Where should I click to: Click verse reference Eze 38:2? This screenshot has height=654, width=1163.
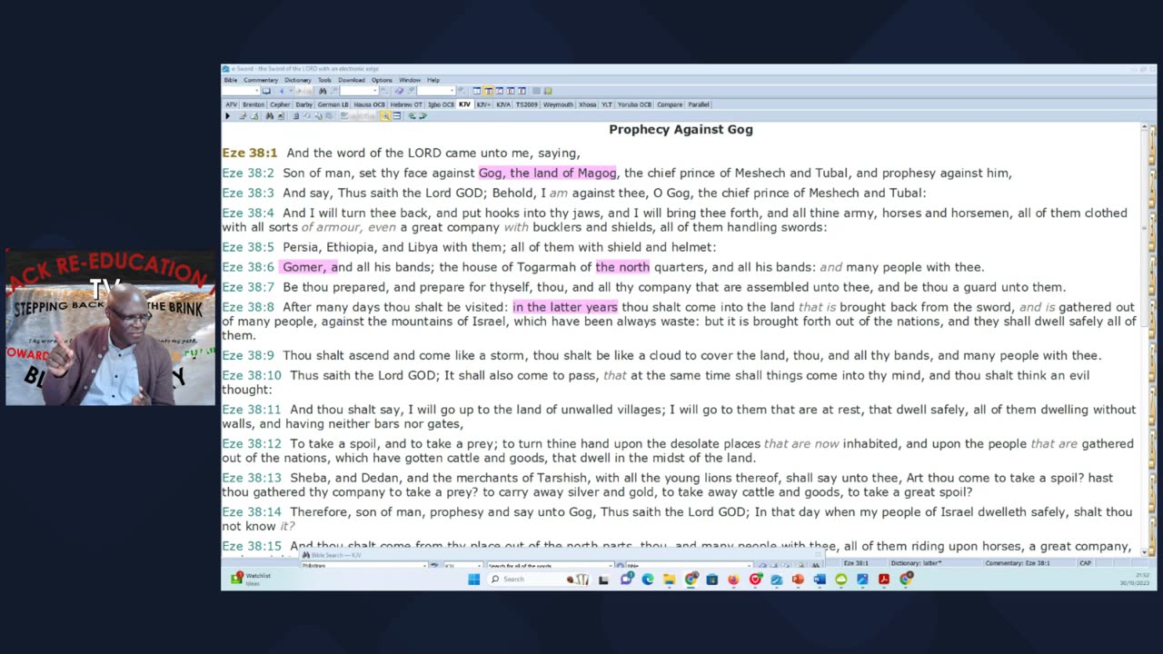point(248,173)
